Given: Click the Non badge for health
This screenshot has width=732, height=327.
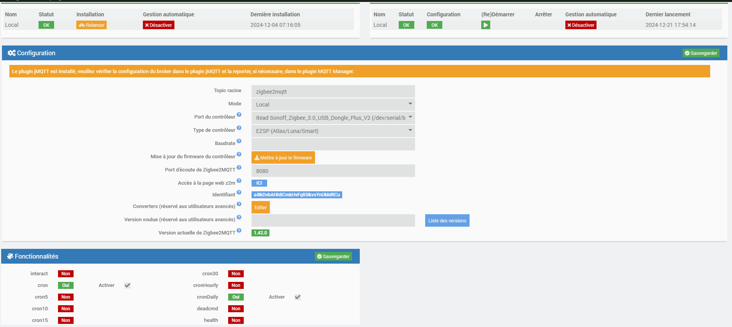Looking at the screenshot, I should tap(236, 320).
